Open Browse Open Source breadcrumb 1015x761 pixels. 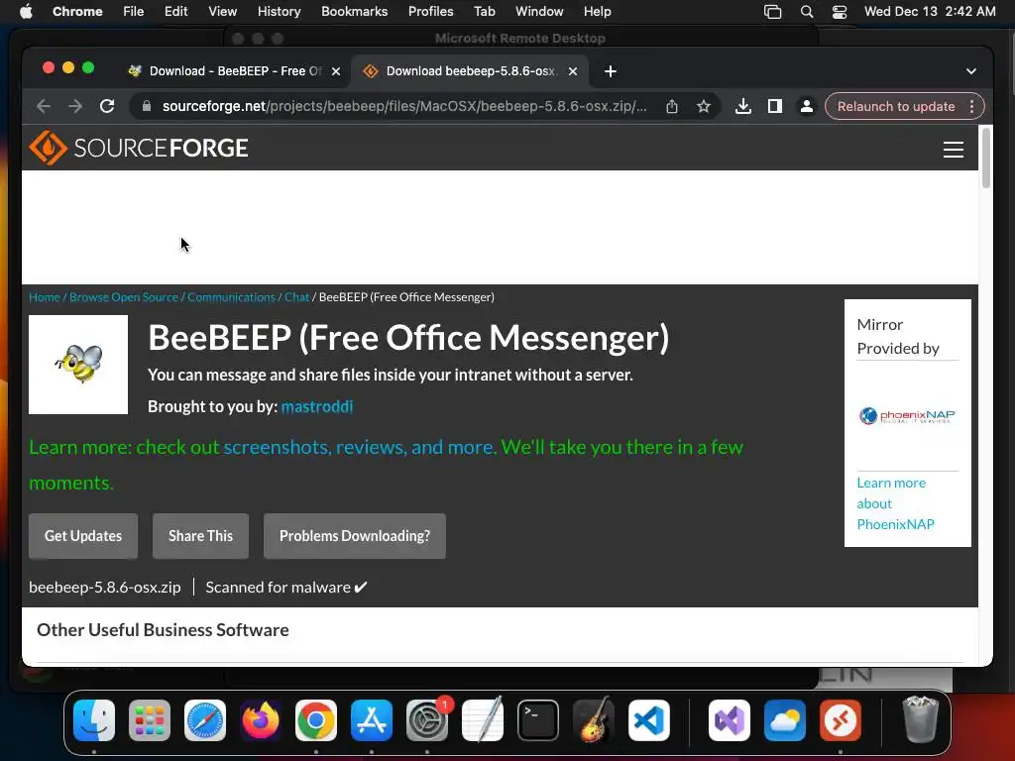pos(124,297)
